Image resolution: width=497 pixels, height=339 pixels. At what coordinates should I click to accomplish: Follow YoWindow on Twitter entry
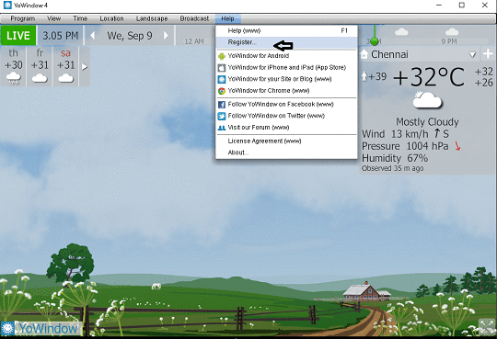click(286, 116)
